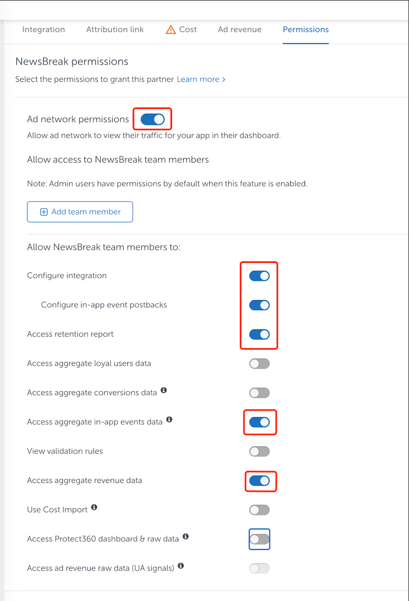Disable the Ad network permissions toggle
Image resolution: width=409 pixels, height=601 pixels.
coord(152,119)
